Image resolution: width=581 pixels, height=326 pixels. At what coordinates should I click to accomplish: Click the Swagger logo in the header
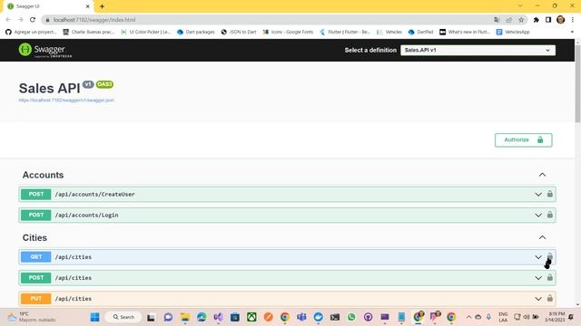click(x=45, y=50)
